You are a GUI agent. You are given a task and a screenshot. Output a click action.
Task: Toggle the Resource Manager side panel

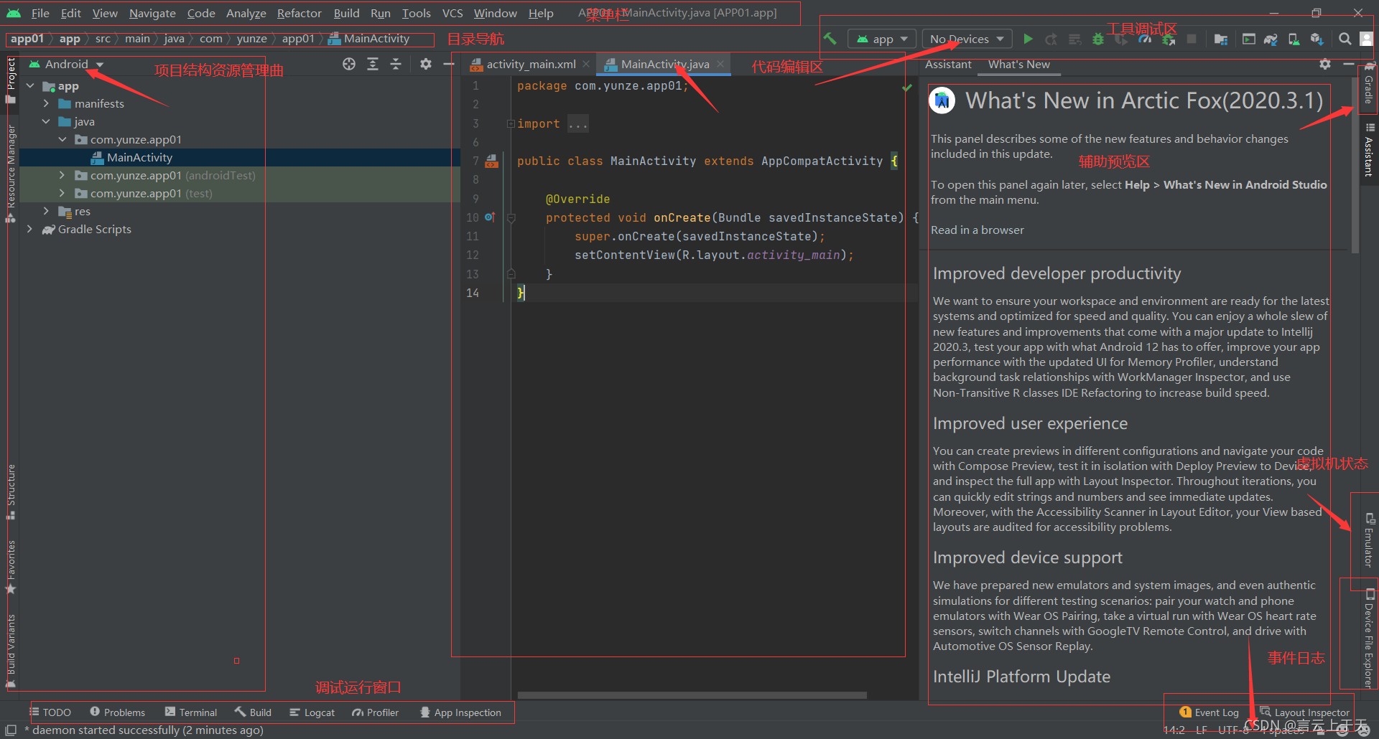point(11,174)
